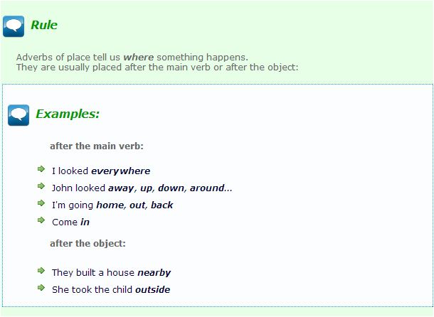Click the speech bubble icon beside Rule
Image resolution: width=434 pixels, height=317 pixels.
(x=14, y=26)
